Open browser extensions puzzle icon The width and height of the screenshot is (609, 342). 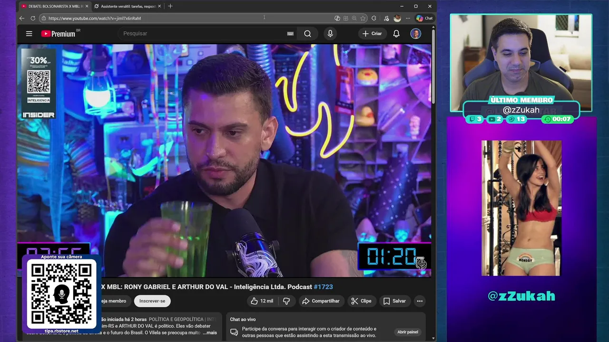[374, 18]
